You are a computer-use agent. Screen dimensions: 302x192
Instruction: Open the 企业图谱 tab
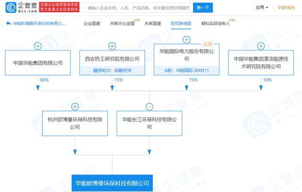click(x=92, y=24)
